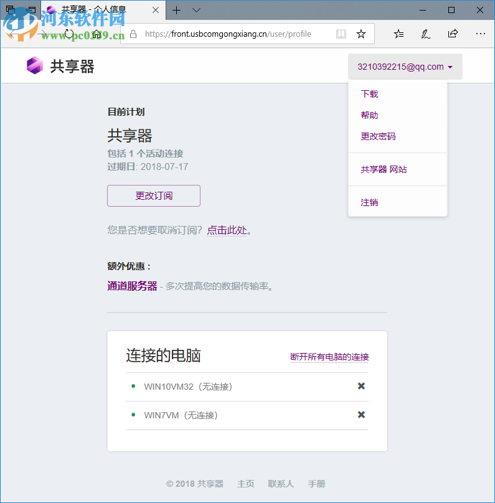Screen dimensions: 495x503
Task: Open the 主页 footer link
Action: (246, 484)
